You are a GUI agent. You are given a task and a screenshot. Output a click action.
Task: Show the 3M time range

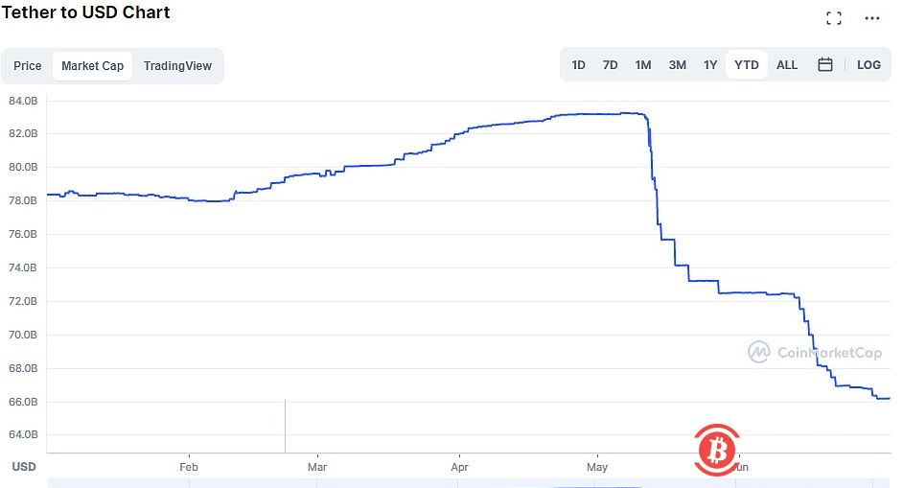click(677, 65)
